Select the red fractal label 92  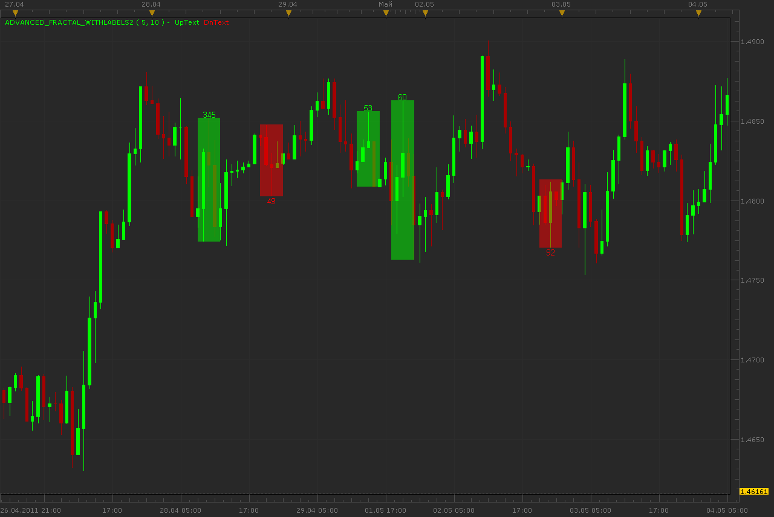click(x=550, y=252)
